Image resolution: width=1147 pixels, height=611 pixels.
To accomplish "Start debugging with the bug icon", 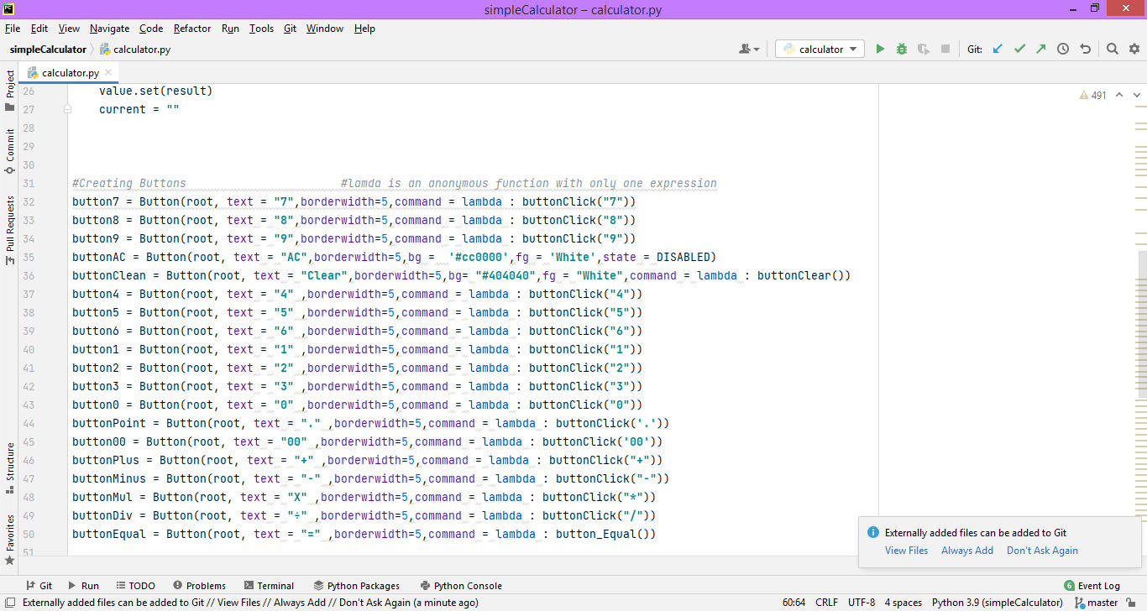I will [x=901, y=49].
